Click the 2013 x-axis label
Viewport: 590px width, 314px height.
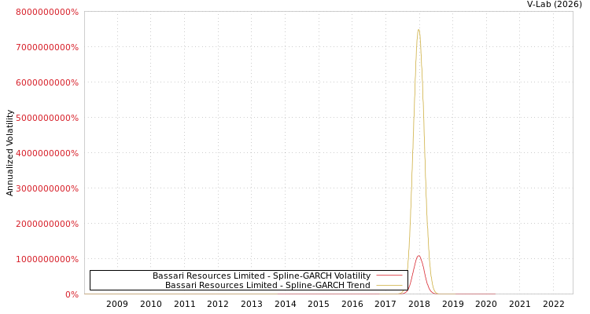pyautogui.click(x=252, y=304)
